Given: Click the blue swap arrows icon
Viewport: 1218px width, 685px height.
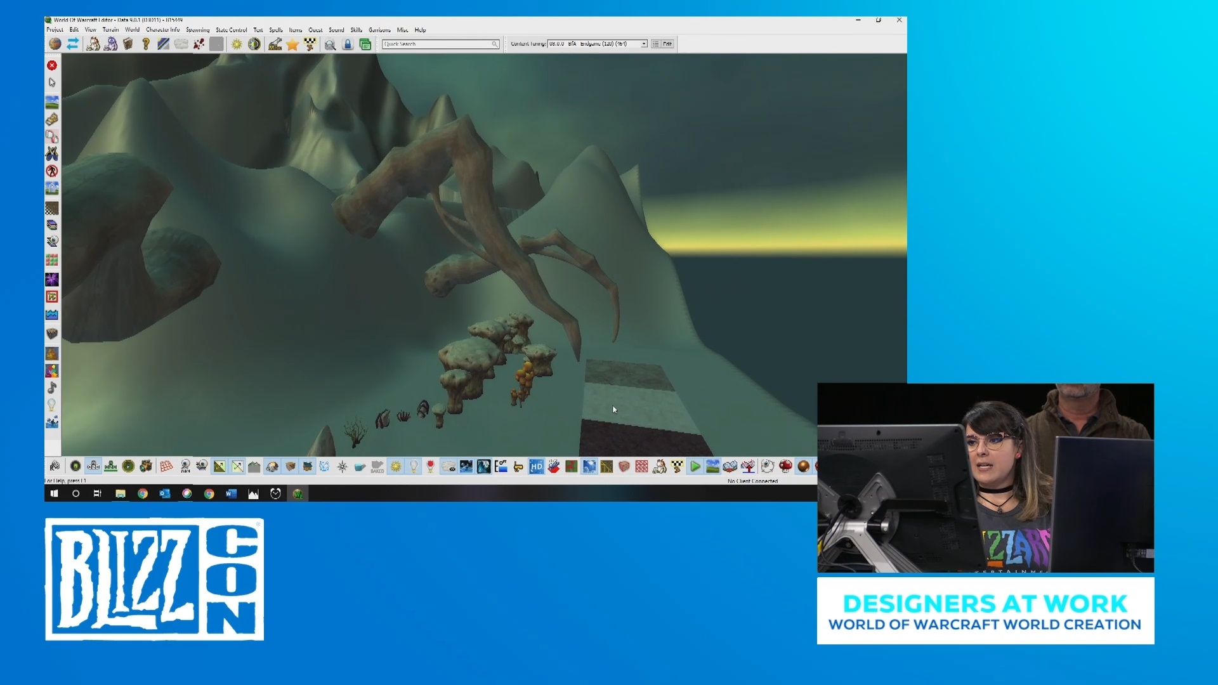Looking at the screenshot, I should [x=72, y=44].
